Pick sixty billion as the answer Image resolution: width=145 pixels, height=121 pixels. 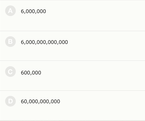[x=72, y=106]
